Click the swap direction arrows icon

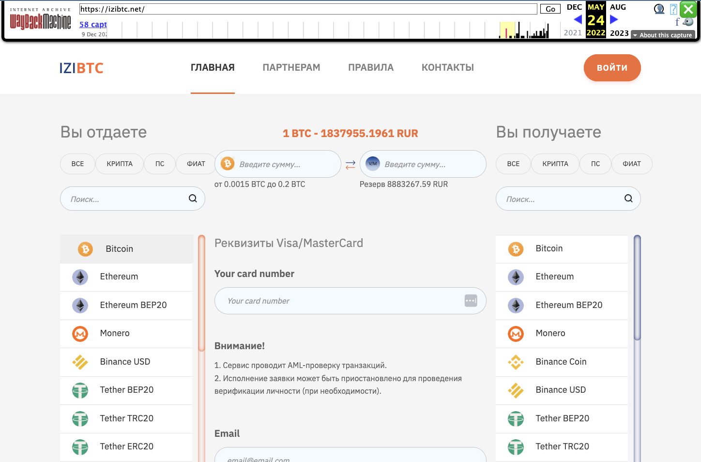point(350,165)
